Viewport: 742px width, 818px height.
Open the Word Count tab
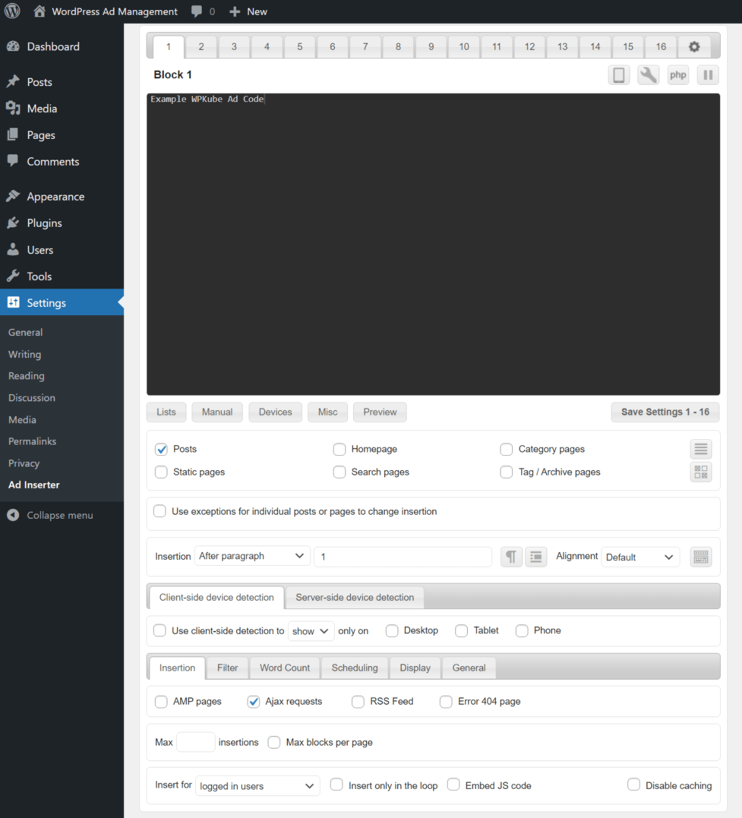point(285,668)
